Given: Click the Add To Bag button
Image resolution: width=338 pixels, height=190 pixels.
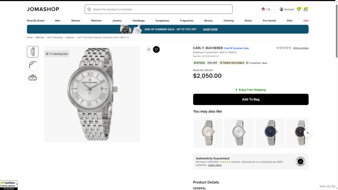Looking at the screenshot, I should tap(250, 100).
